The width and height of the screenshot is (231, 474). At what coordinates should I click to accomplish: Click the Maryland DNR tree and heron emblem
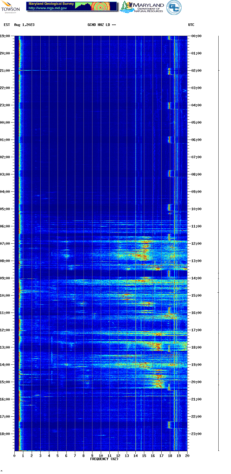(x=127, y=7)
